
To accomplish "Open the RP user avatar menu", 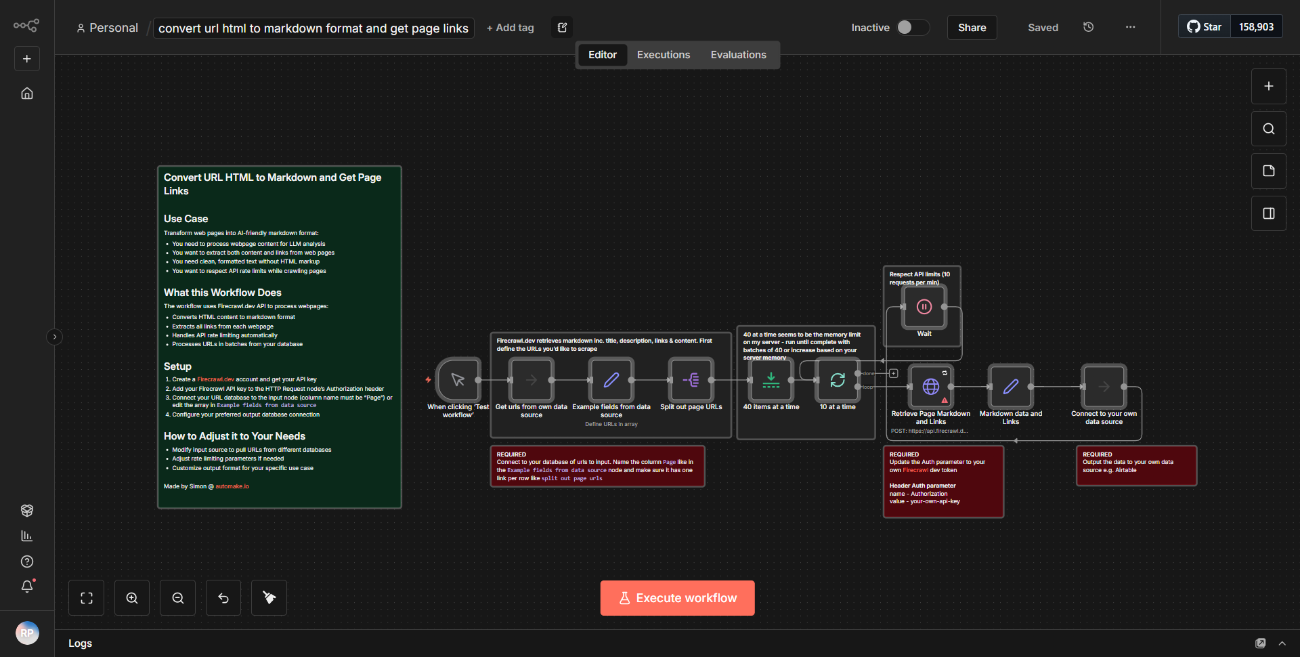I will pyautogui.click(x=27, y=633).
